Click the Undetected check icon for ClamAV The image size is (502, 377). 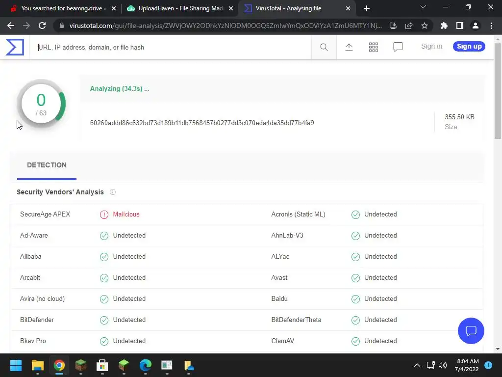pyautogui.click(x=355, y=341)
